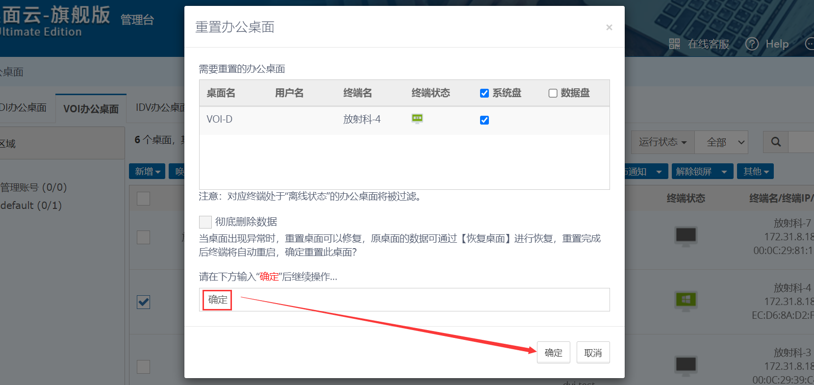Screen dimensions: 814x385
Task: Expand the 其他 dropdown menu
Action: pyautogui.click(x=755, y=172)
